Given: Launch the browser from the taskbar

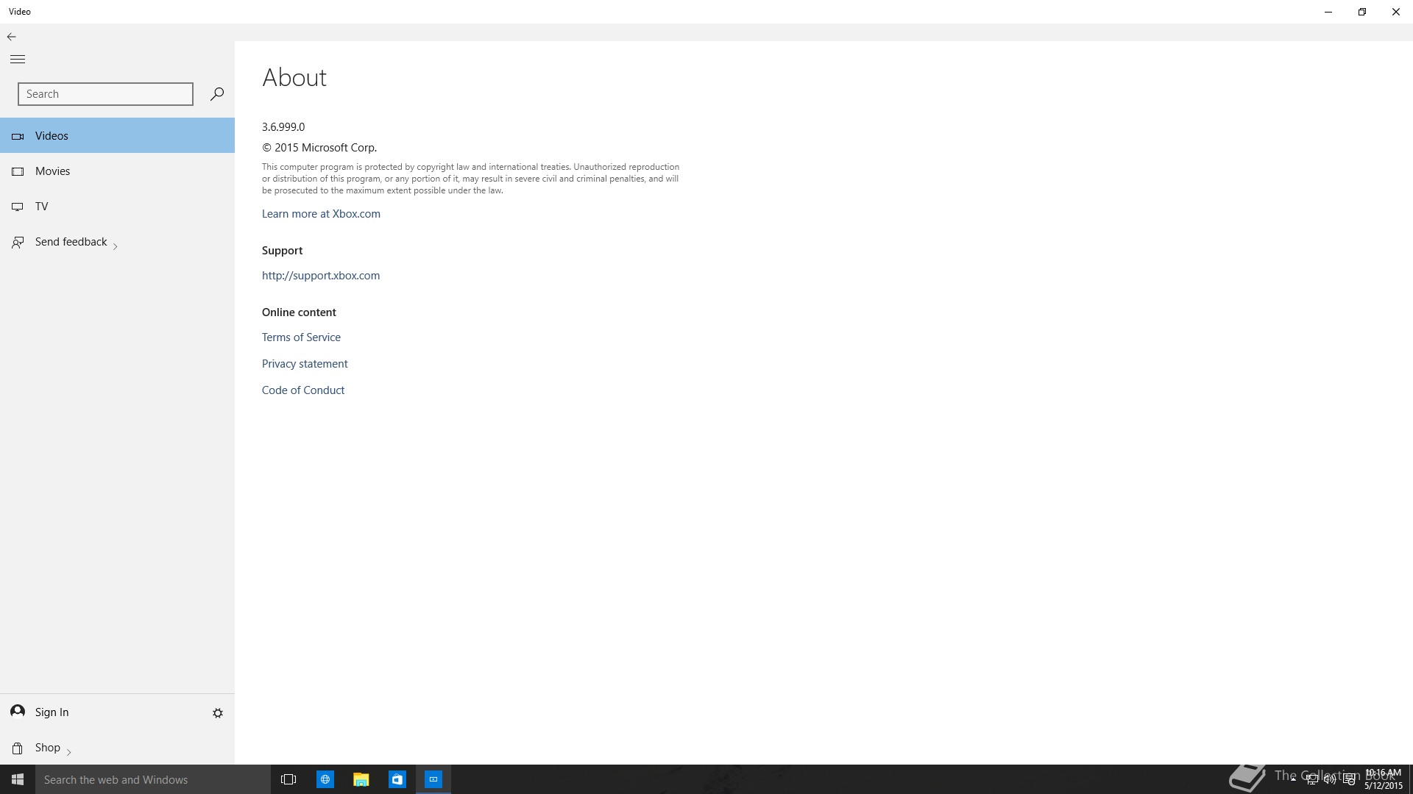Looking at the screenshot, I should coord(325,779).
